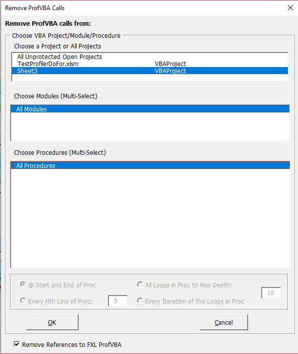Click the Cancel button
298x354 pixels.
point(224,322)
